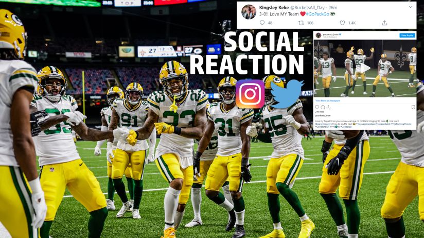Play the Instagram video
This screenshot has width=424, height=238.
pos(365,68)
